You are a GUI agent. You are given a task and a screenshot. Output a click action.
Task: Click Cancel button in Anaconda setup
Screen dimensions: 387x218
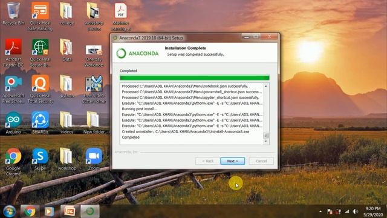click(x=261, y=161)
